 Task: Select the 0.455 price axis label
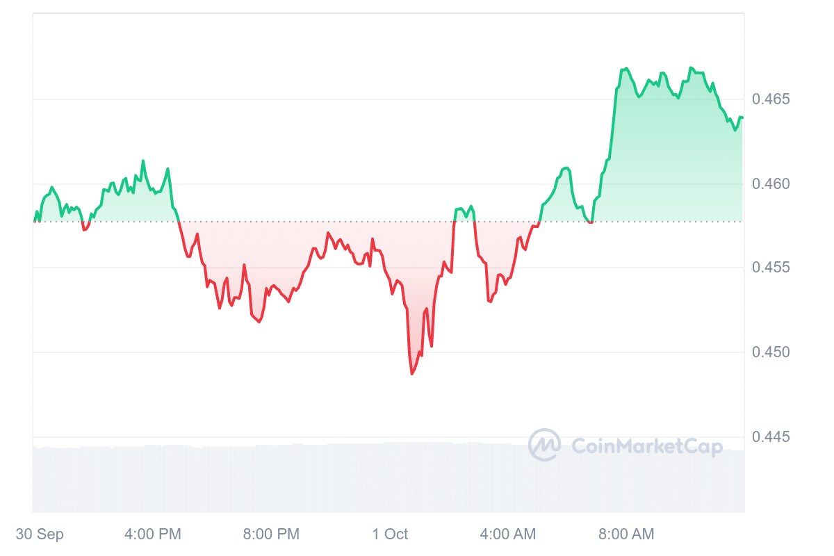pyautogui.click(x=771, y=268)
